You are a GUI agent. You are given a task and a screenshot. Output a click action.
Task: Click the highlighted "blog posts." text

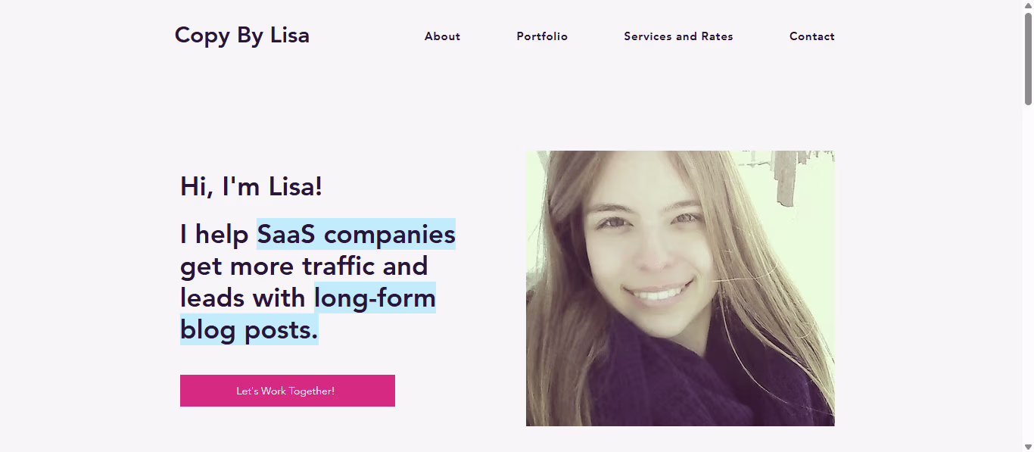pyautogui.click(x=249, y=330)
